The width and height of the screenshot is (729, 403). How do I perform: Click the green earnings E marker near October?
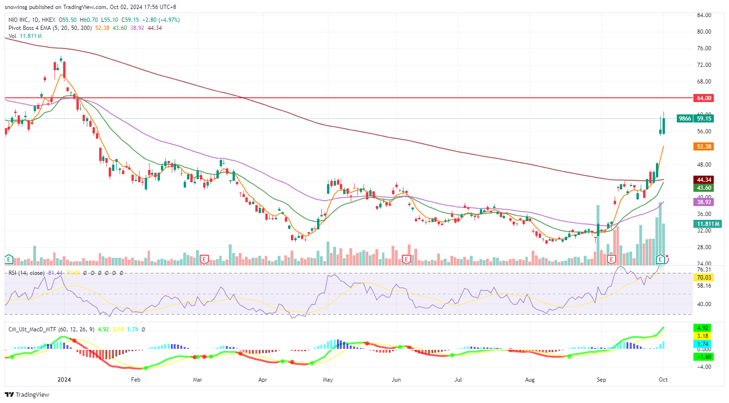pyautogui.click(x=660, y=259)
